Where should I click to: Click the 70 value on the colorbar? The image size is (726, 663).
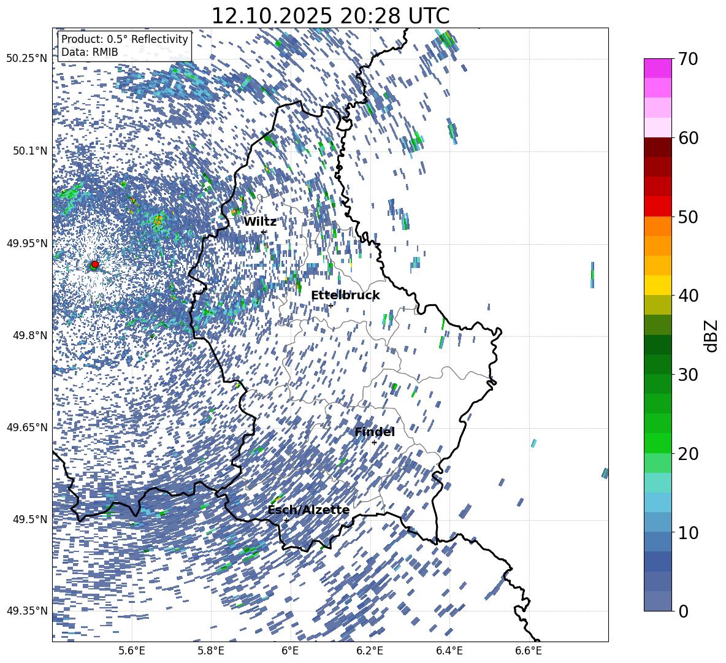point(688,59)
